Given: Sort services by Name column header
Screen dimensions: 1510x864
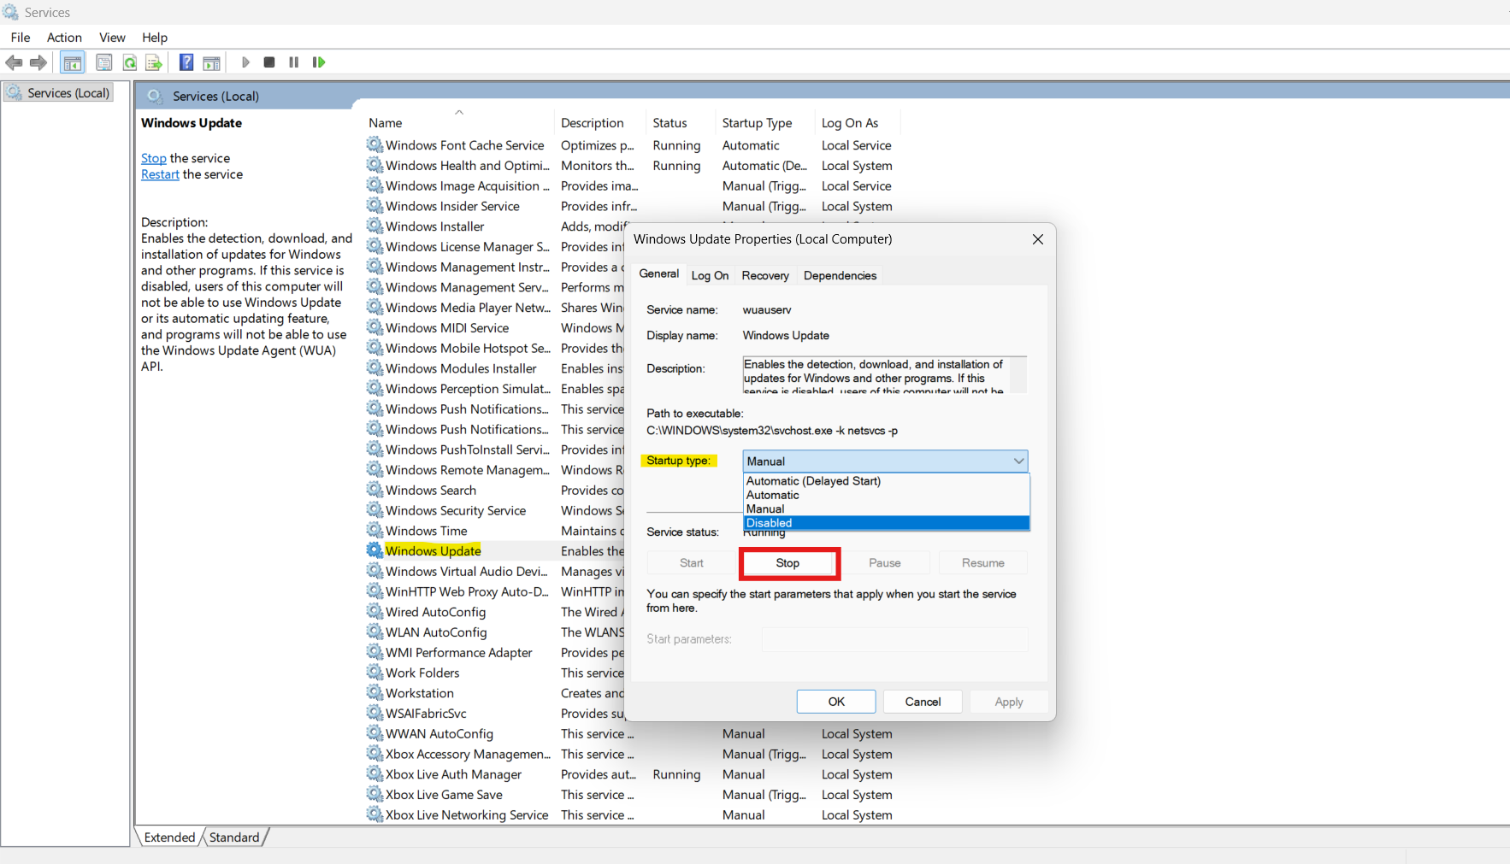Looking at the screenshot, I should pyautogui.click(x=386, y=123).
